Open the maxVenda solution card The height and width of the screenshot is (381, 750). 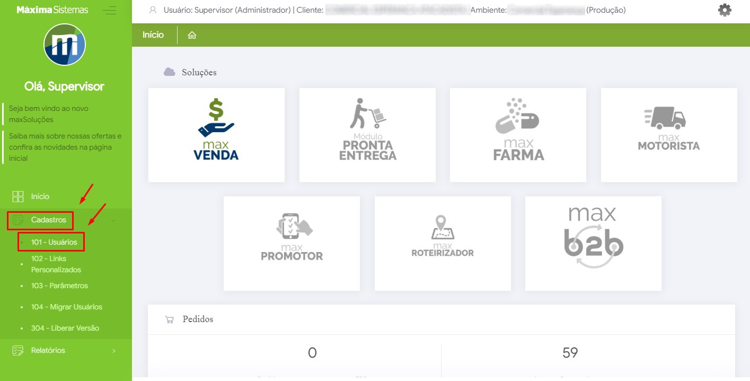point(216,135)
